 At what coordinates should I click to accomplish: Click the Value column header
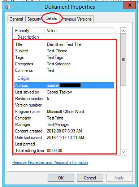coord(79,31)
